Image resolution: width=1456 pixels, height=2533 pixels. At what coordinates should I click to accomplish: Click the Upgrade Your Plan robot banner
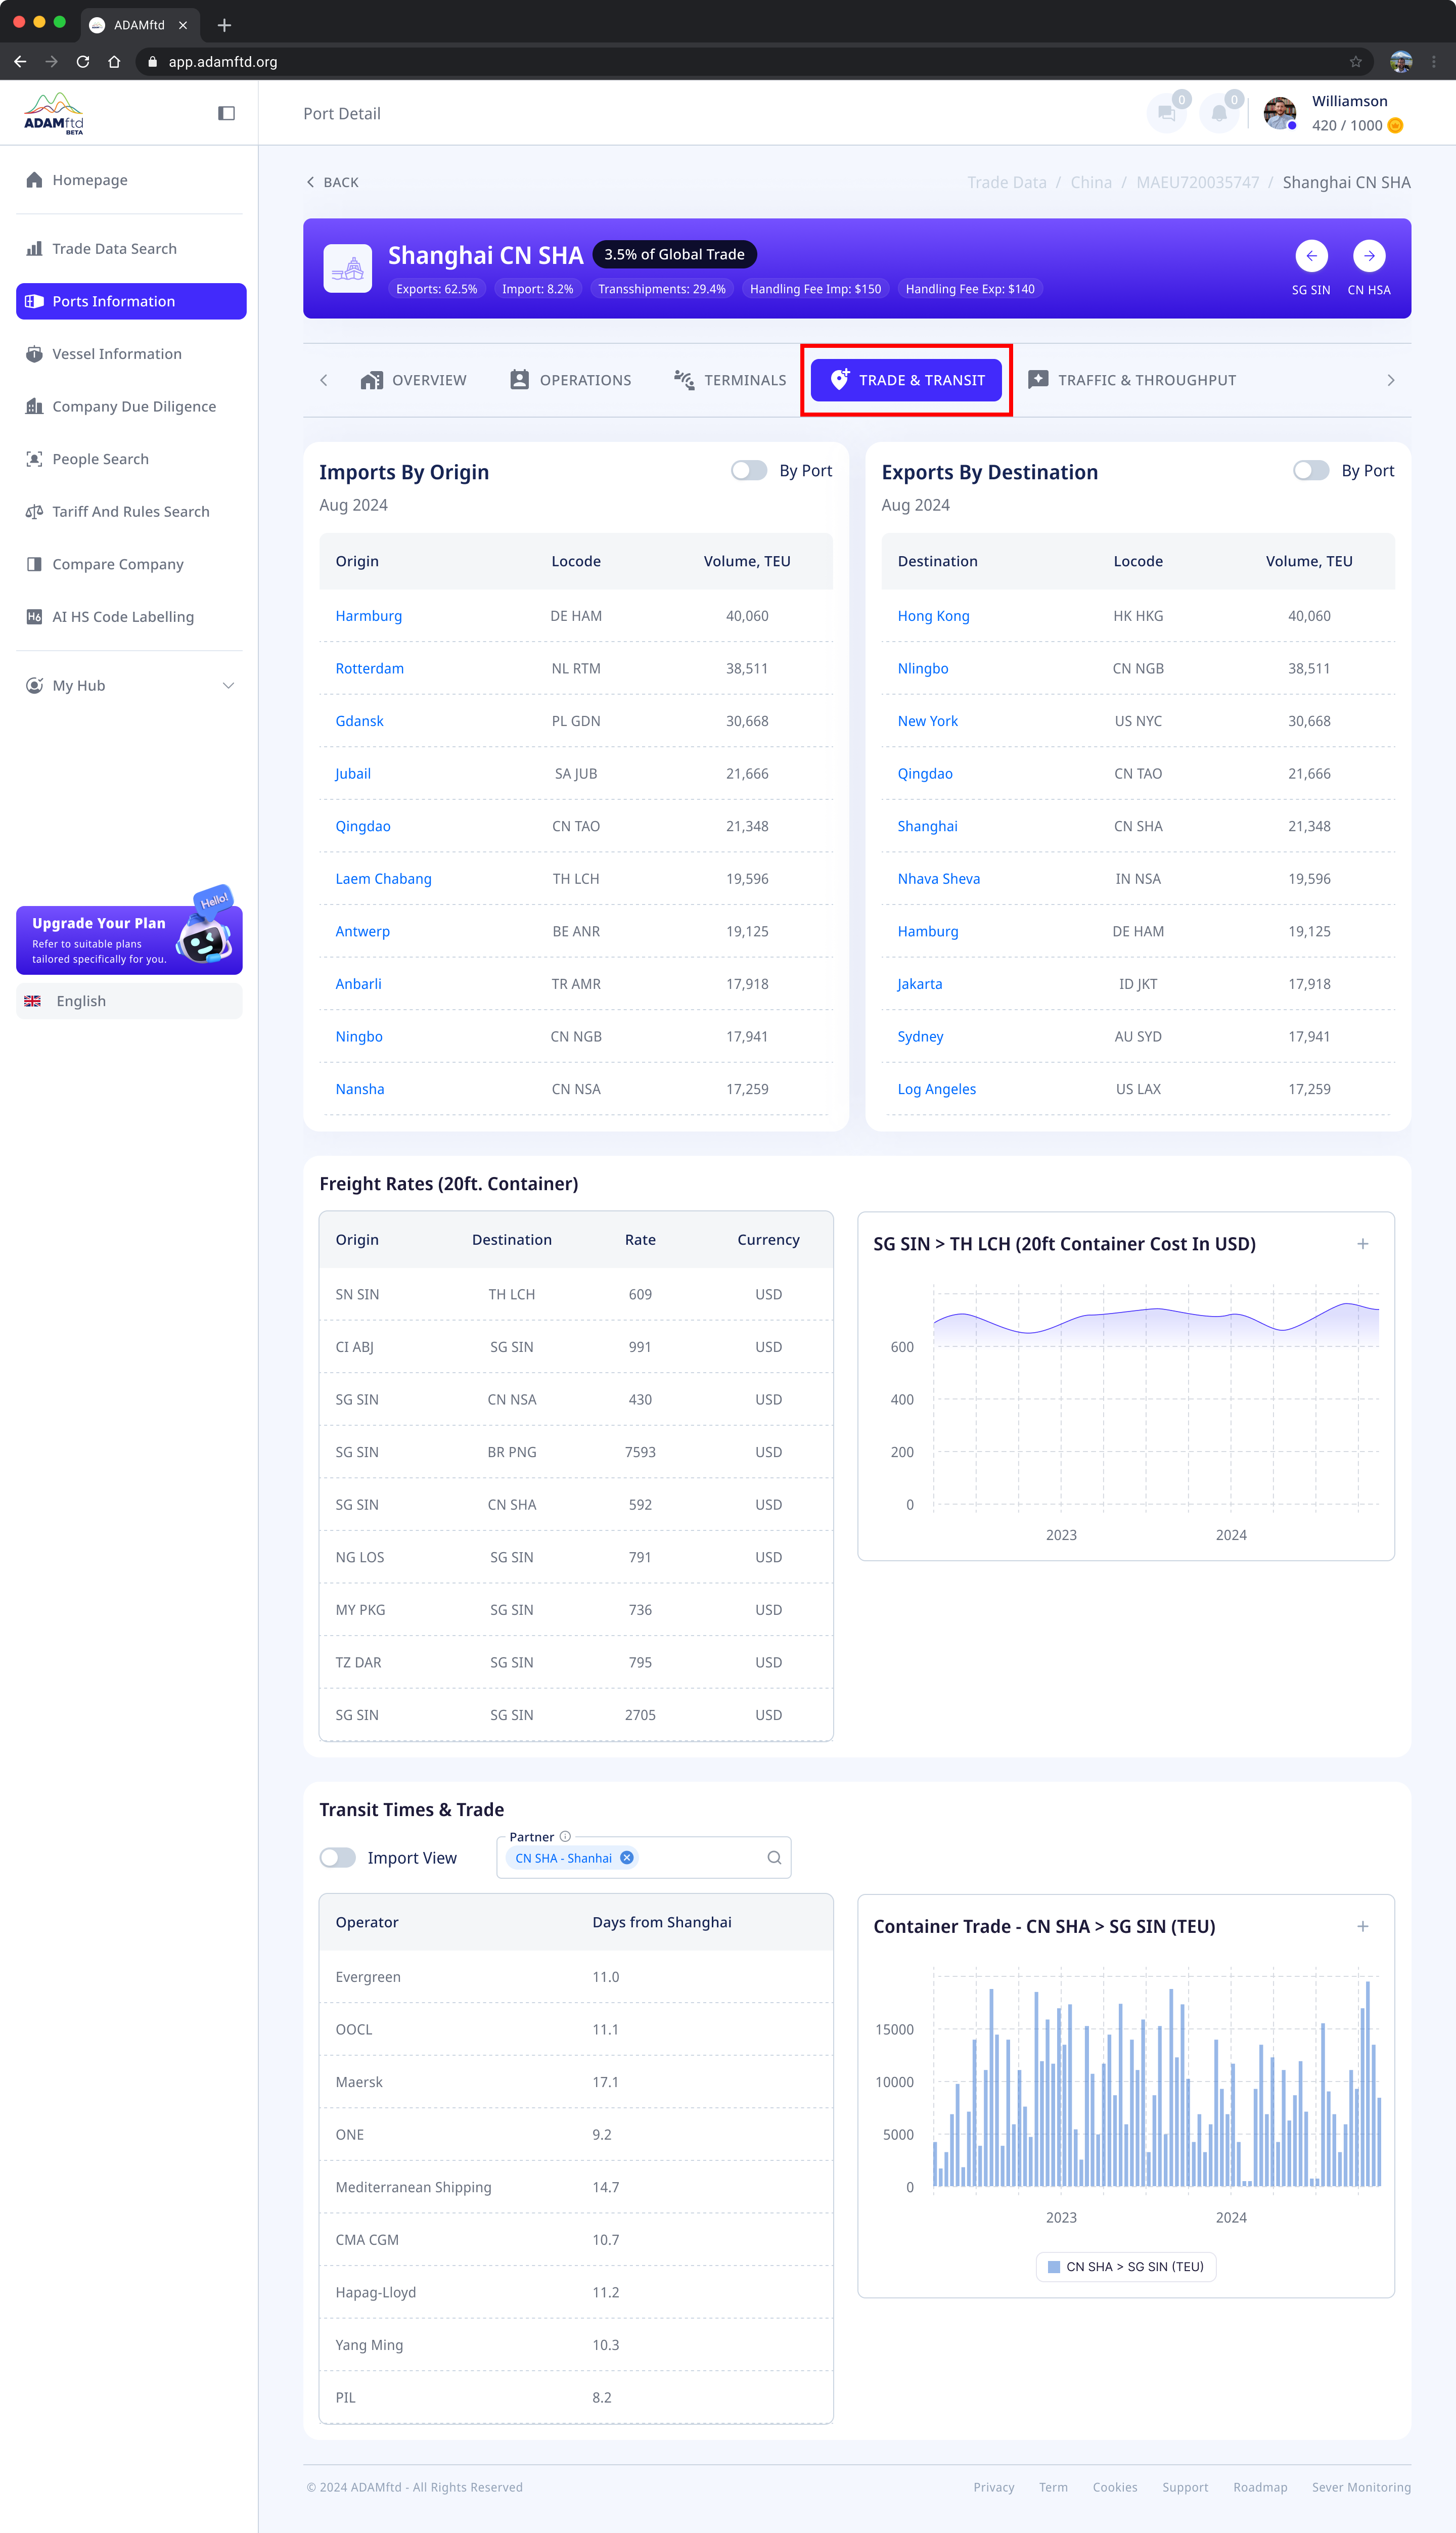coord(129,939)
